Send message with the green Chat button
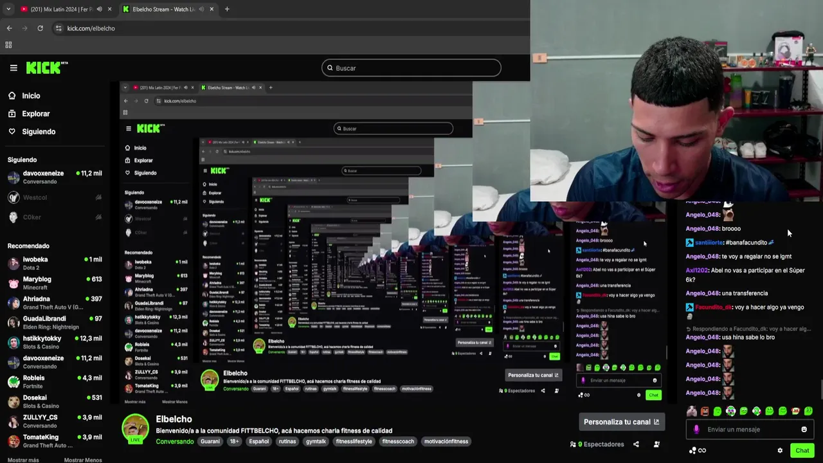Viewport: 823px width, 463px height. coord(802,451)
